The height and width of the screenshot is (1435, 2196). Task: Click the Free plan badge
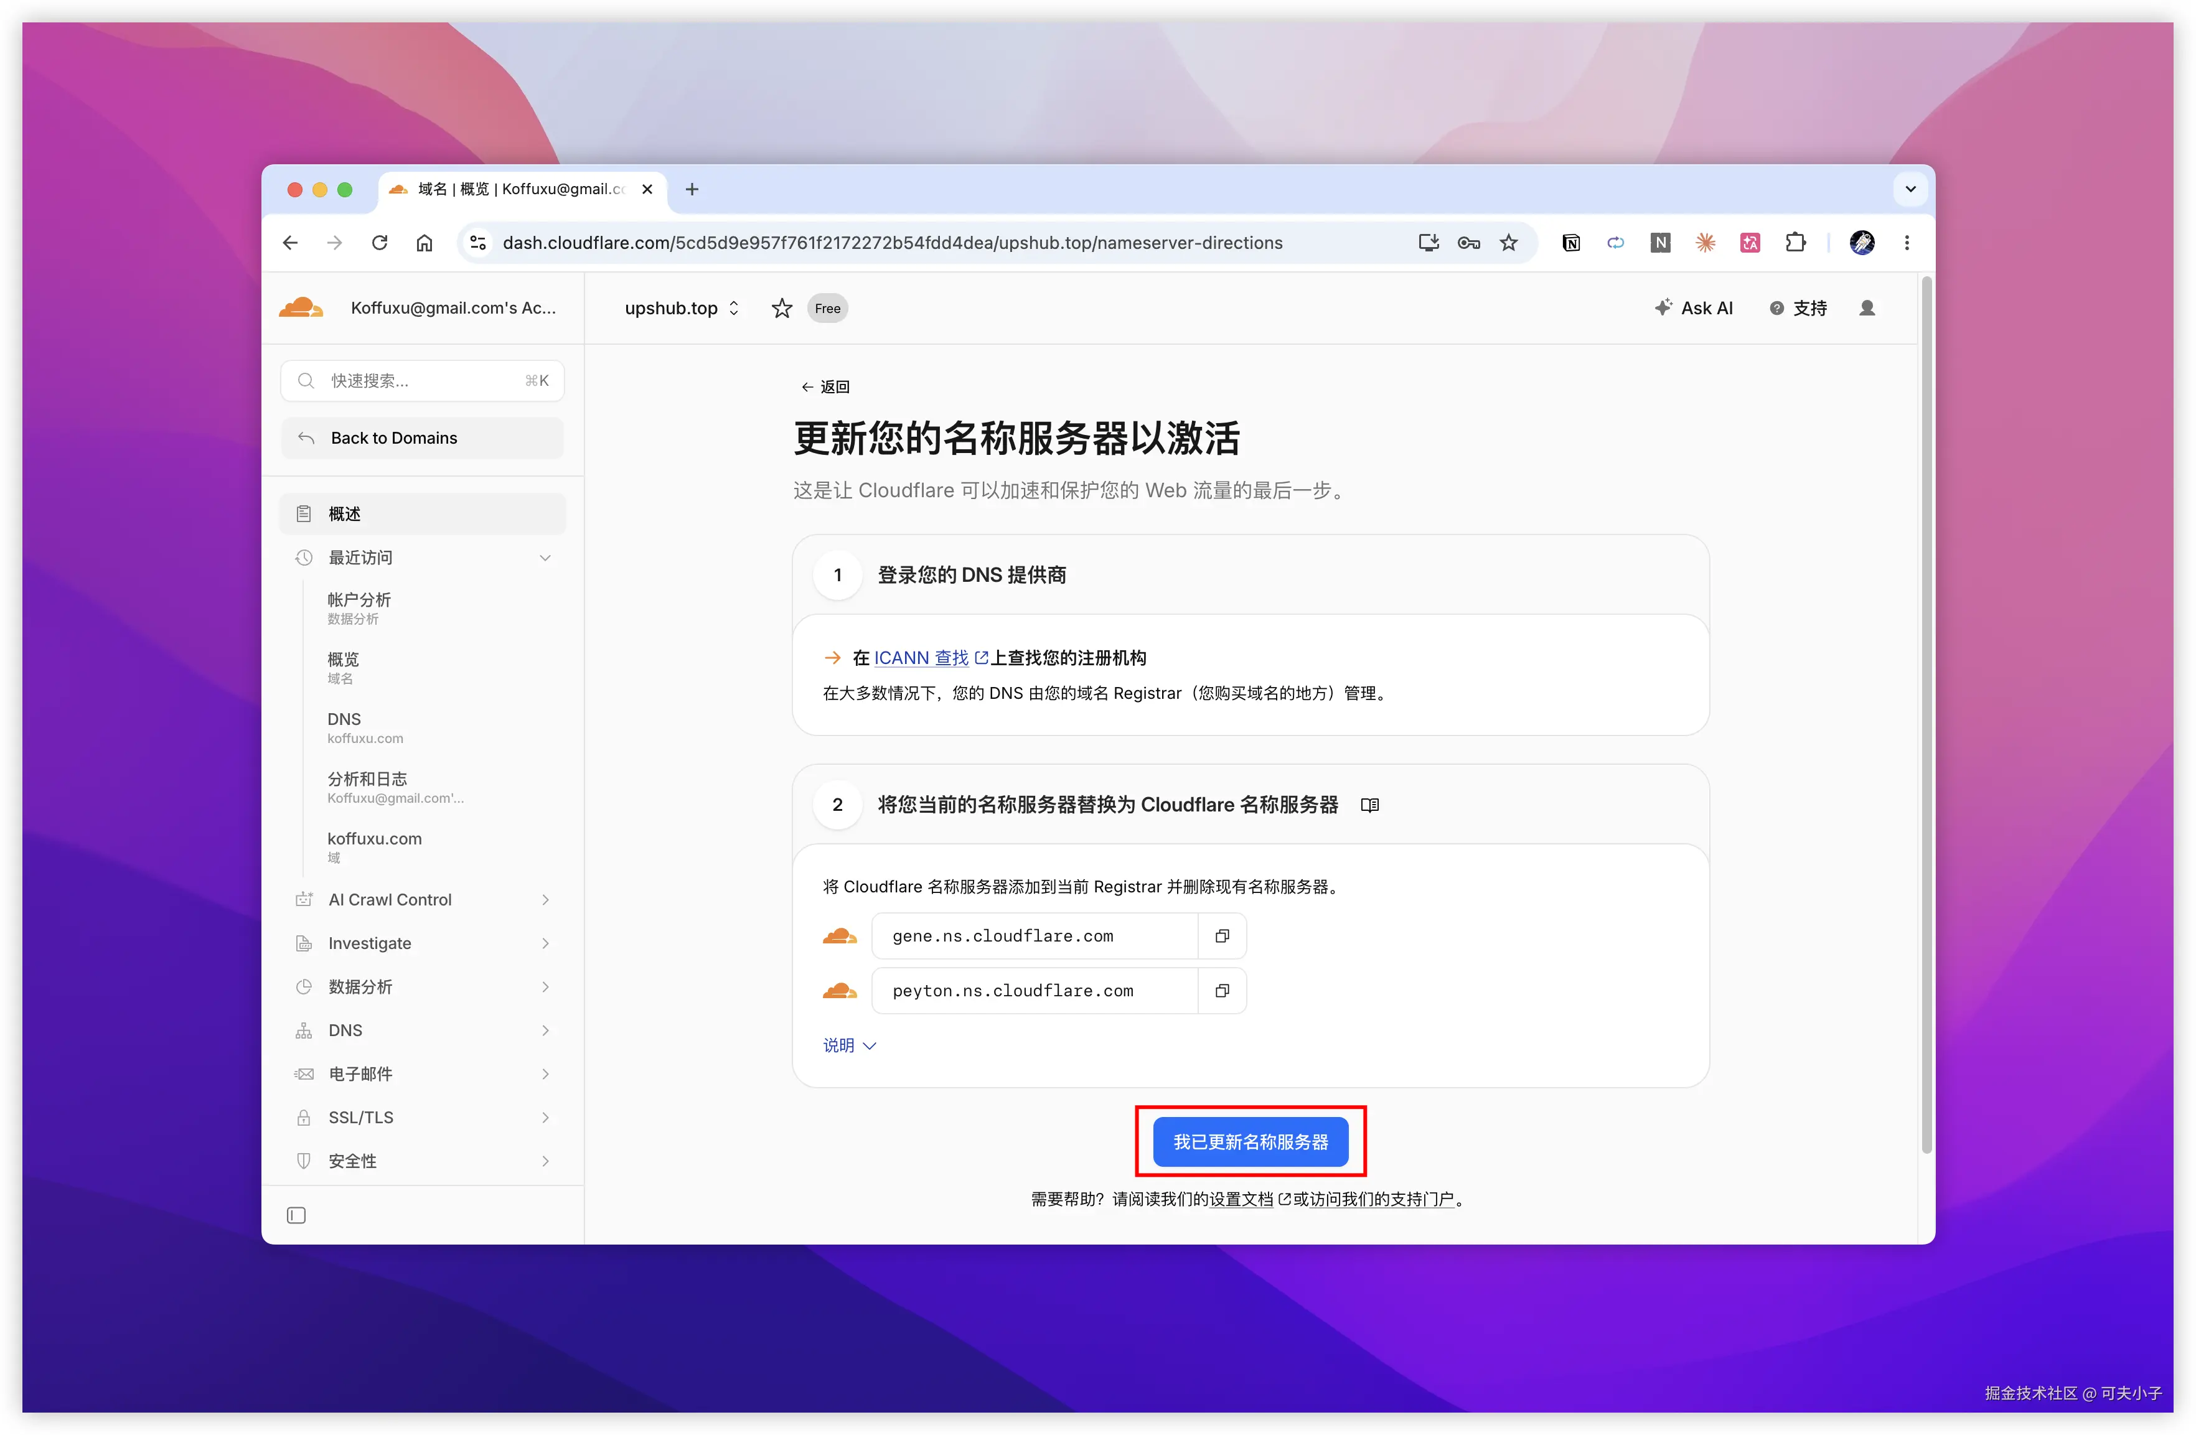[828, 308]
